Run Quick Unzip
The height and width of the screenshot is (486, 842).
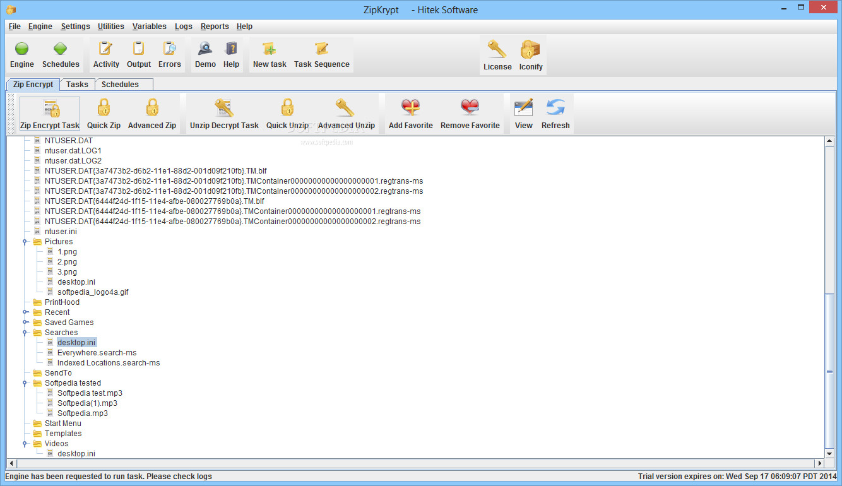point(287,114)
